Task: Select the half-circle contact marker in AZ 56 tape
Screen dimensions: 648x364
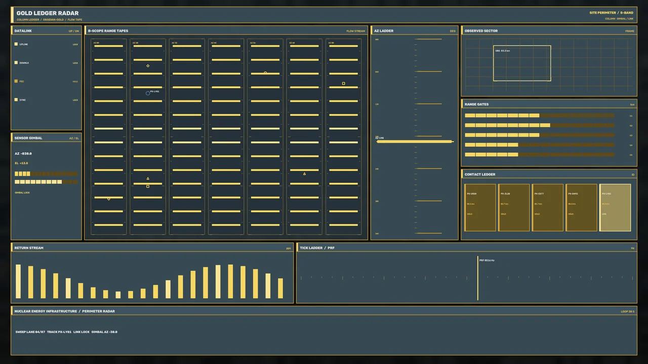Action: tap(265, 72)
